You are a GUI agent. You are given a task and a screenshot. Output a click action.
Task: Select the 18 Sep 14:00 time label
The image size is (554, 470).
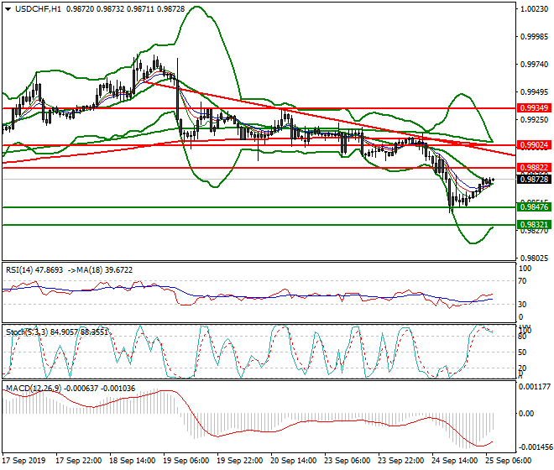pyautogui.click(x=132, y=461)
